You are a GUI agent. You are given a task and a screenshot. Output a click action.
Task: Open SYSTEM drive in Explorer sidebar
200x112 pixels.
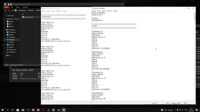click(12, 52)
